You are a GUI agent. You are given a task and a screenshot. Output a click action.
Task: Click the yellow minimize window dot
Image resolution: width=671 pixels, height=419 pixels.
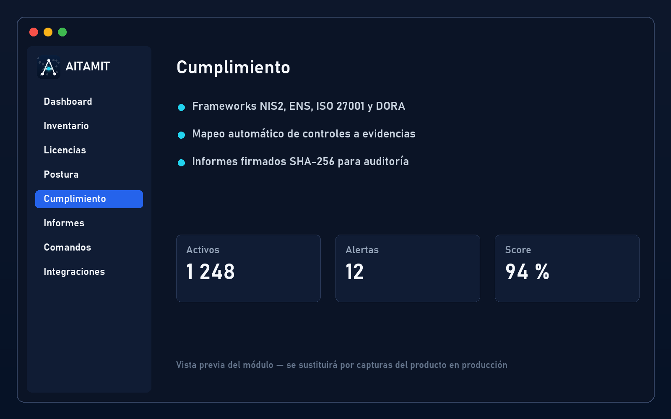[48, 32]
